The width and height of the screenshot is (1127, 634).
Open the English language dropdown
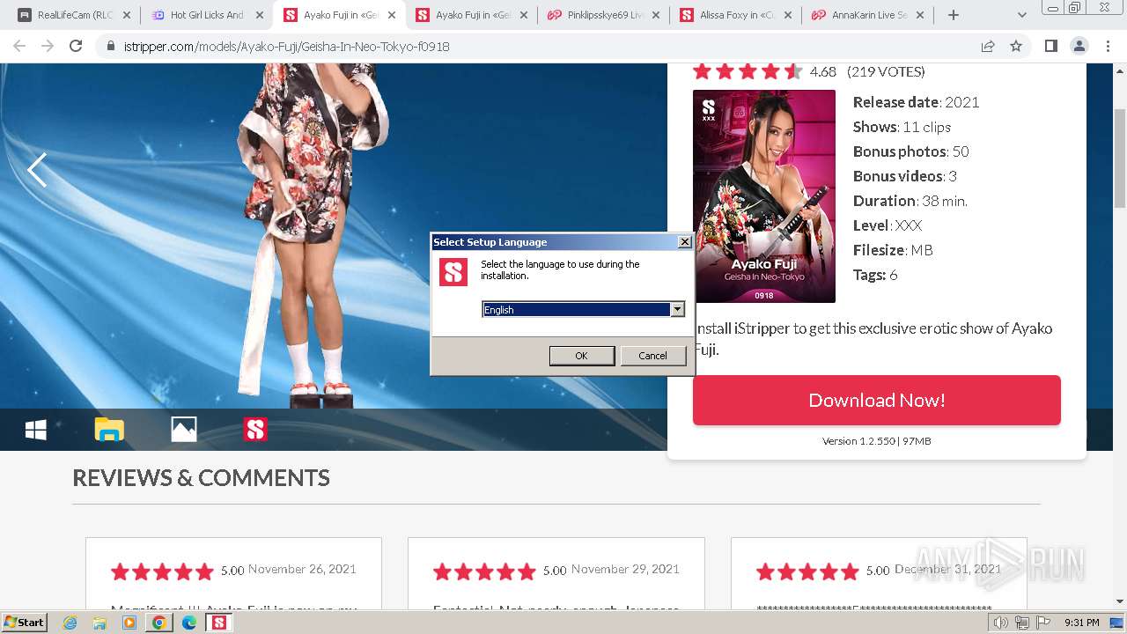pos(677,309)
